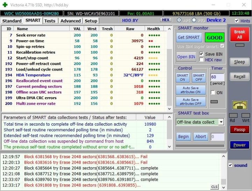
Task: Click the Open BIN button
Action: tap(186, 57)
